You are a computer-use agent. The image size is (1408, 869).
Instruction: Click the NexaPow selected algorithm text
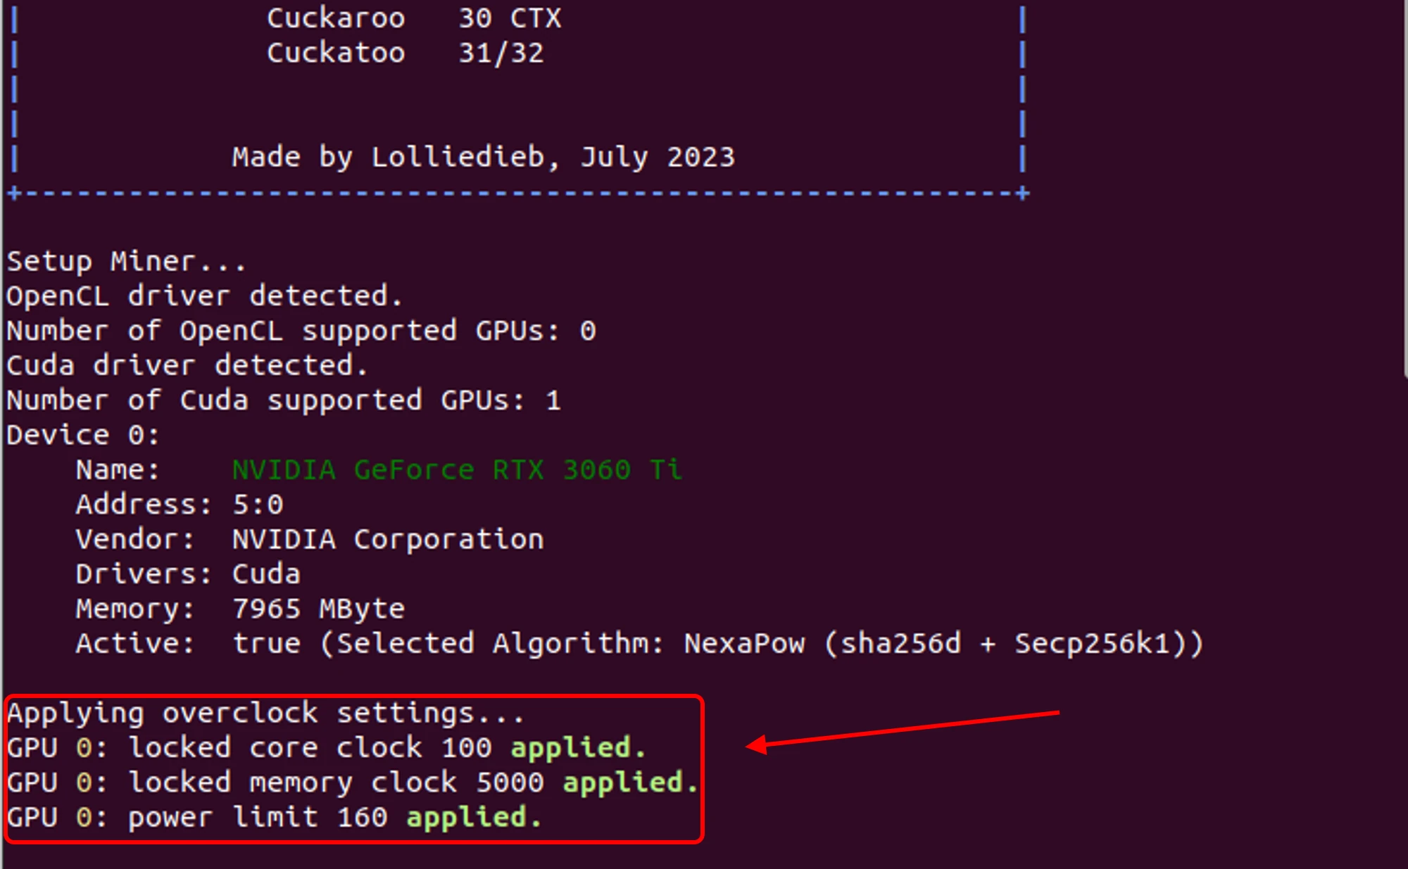click(744, 643)
